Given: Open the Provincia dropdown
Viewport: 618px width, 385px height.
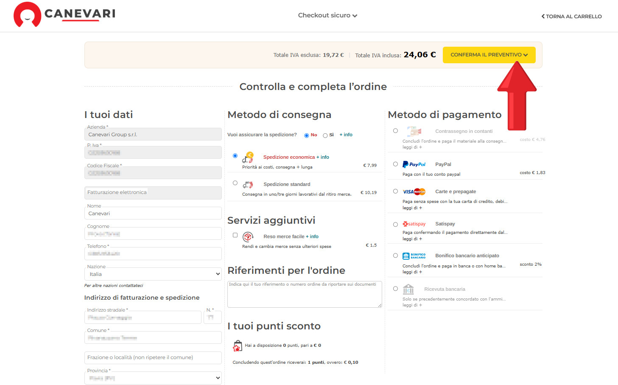Looking at the screenshot, I should (153, 378).
